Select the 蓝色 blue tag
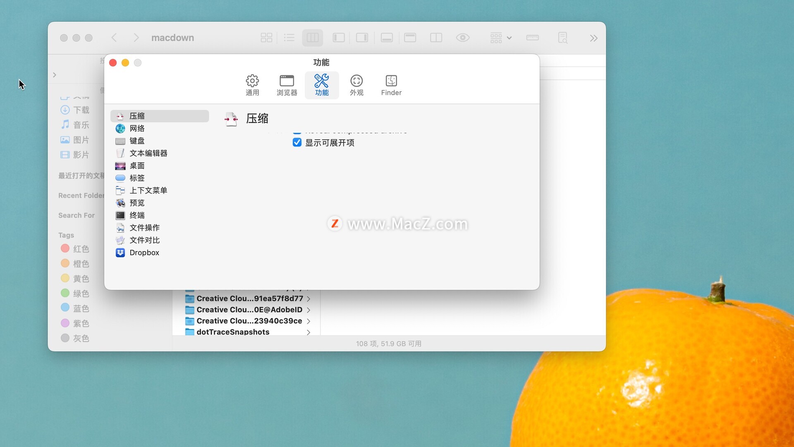 75,308
